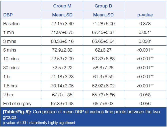Click the 0.030* p-value cell
The width and height of the screenshot is (167, 127).
(x=145, y=41)
